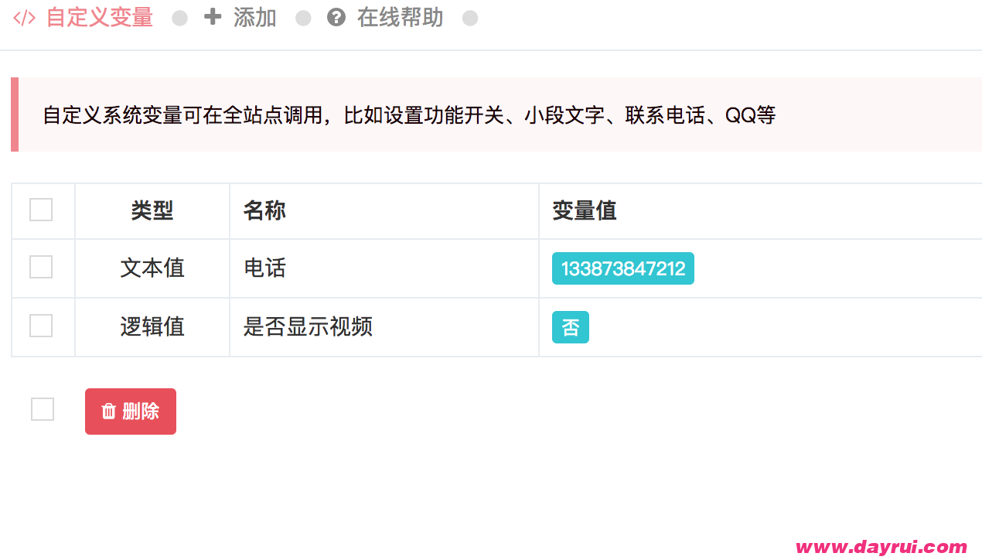Click the trash icon on the 删除 button
Image resolution: width=982 pixels, height=560 pixels.
(109, 411)
